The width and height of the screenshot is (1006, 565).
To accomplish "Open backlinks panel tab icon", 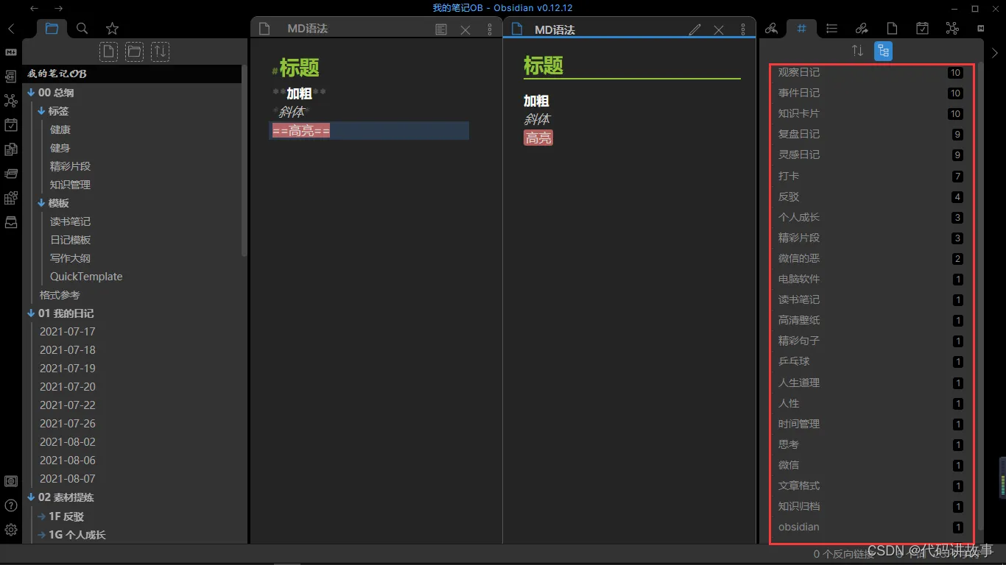I will pyautogui.click(x=771, y=29).
